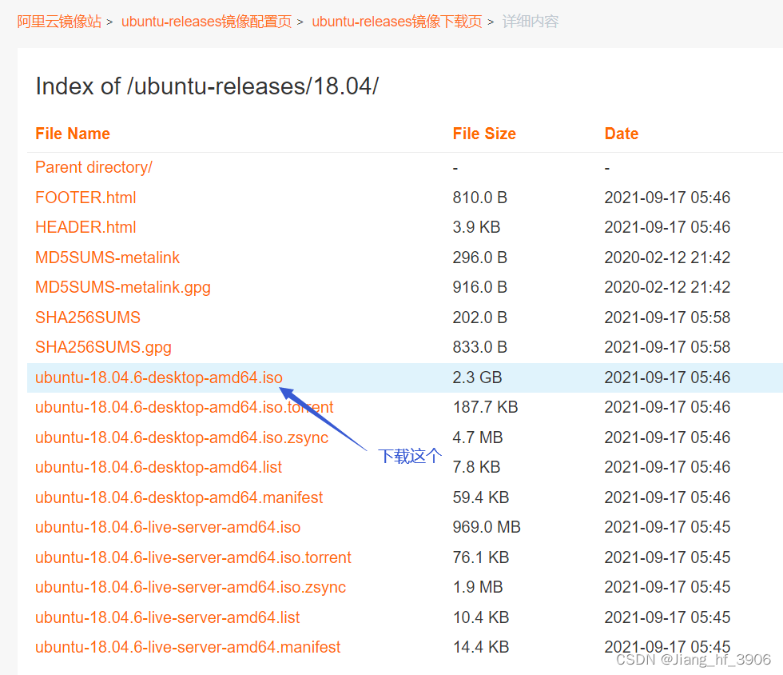The image size is (783, 675).
Task: Open the MD5SUMS-metalink.gpg file
Action: pyautogui.click(x=122, y=287)
